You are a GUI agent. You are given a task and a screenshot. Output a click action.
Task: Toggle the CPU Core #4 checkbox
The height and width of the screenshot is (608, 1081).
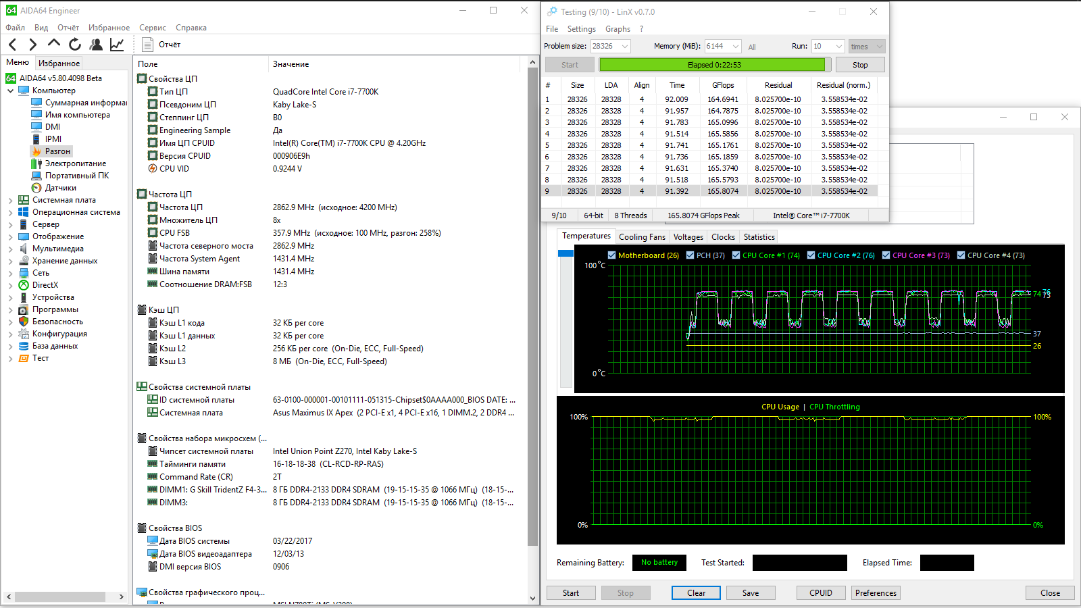point(961,255)
